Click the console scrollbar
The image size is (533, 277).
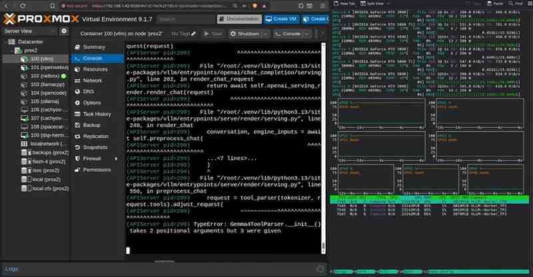click(323, 148)
